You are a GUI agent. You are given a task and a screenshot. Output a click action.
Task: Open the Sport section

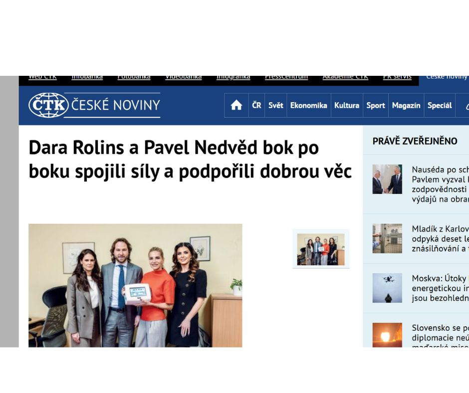pos(375,105)
